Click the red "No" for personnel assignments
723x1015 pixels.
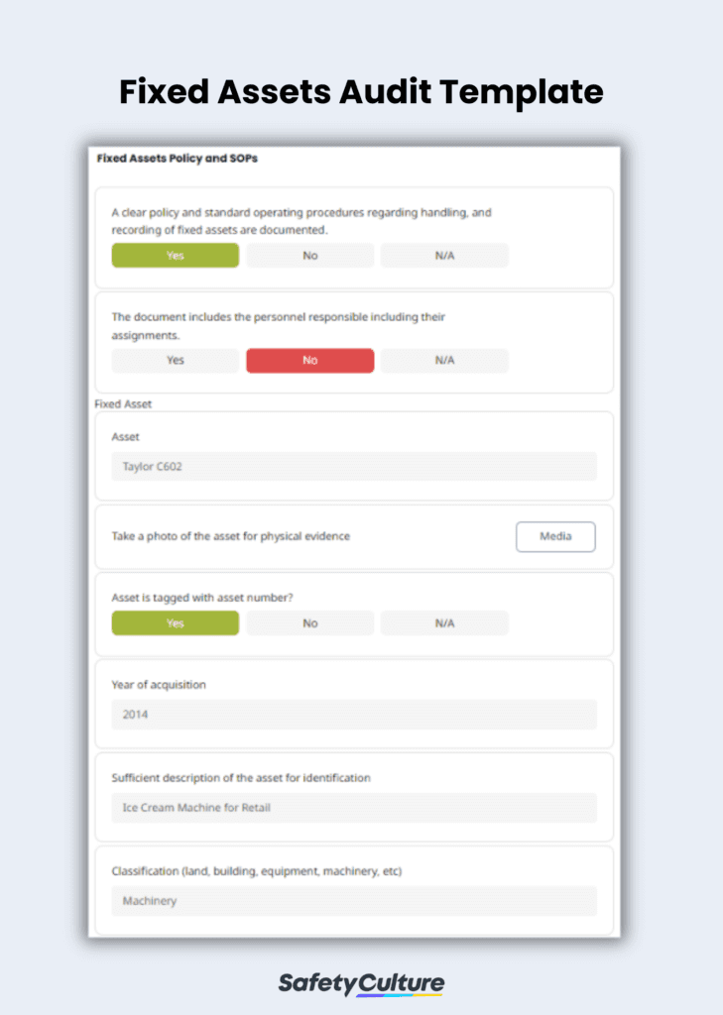coord(309,360)
